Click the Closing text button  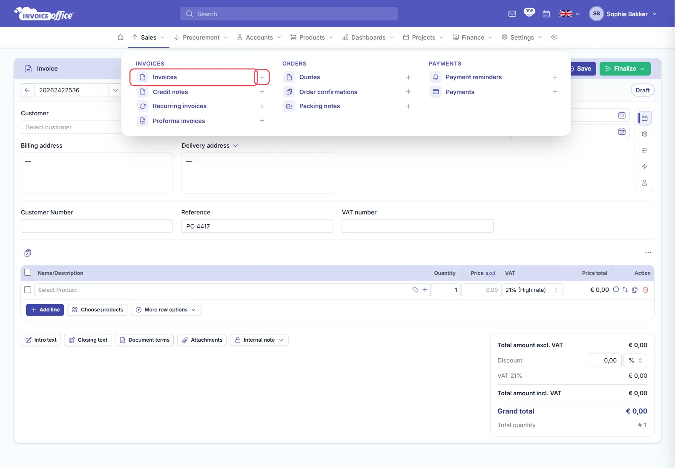(x=88, y=340)
